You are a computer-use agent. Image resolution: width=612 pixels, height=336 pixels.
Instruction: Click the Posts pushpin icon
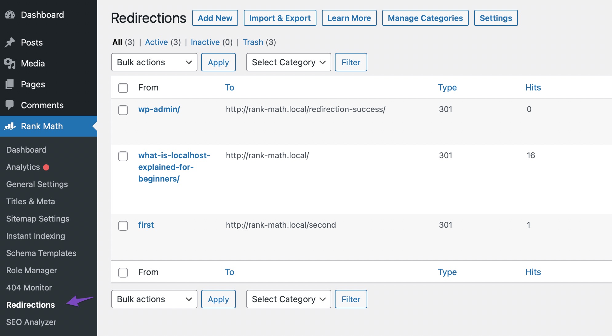pyautogui.click(x=10, y=42)
